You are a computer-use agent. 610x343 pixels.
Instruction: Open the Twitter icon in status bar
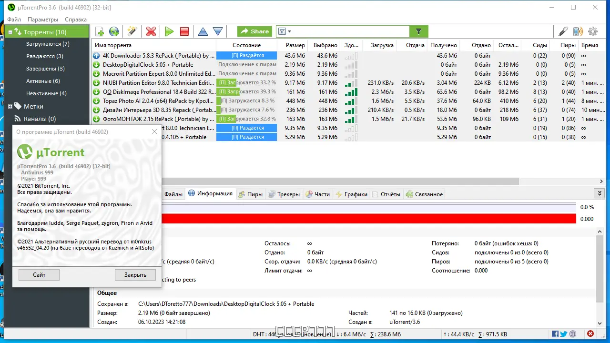[x=564, y=334]
